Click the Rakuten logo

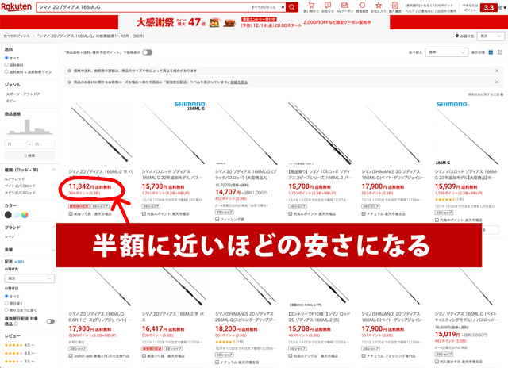pos(16,6)
